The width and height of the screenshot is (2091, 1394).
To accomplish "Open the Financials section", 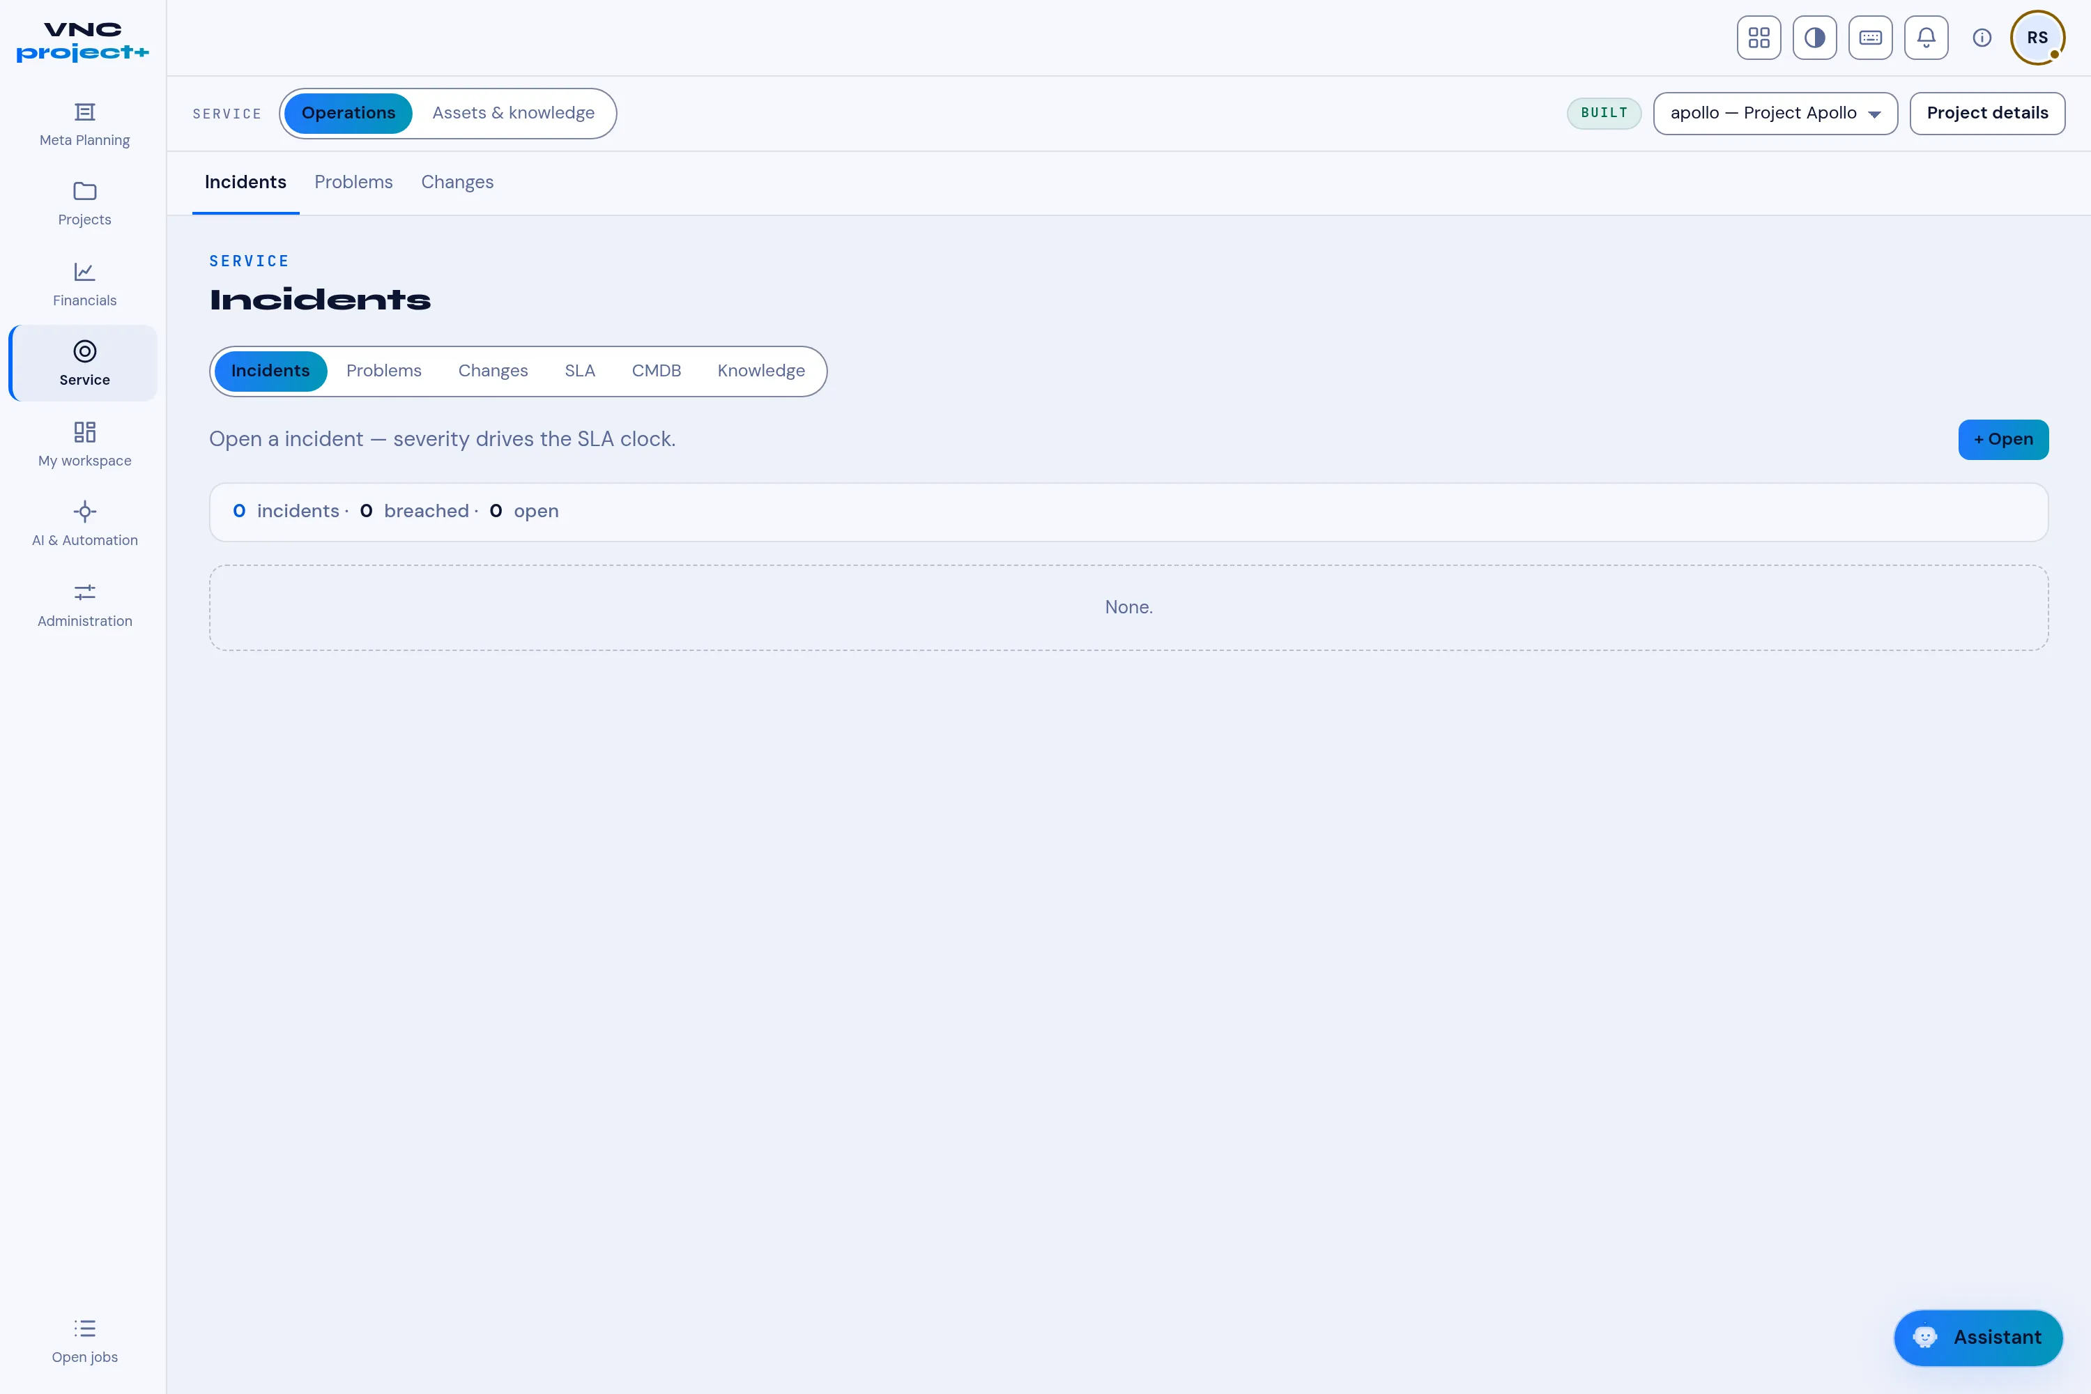I will pyautogui.click(x=84, y=284).
